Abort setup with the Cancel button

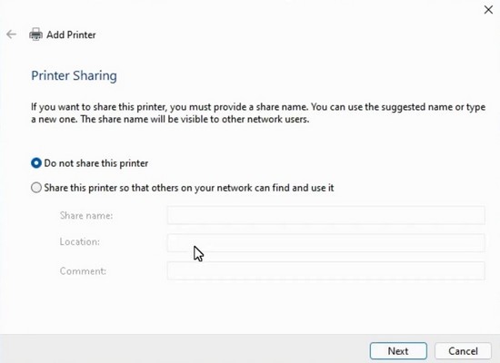pos(463,351)
